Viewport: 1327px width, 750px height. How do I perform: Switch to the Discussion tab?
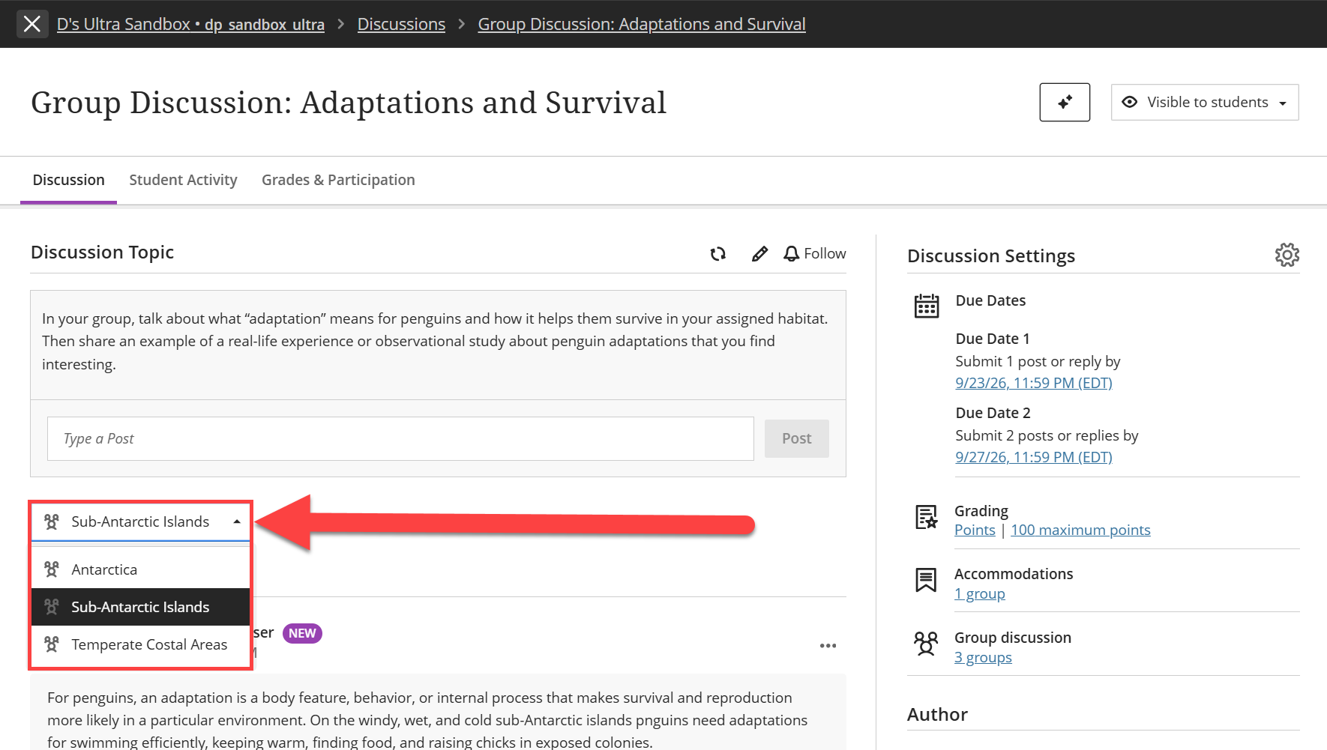68,180
